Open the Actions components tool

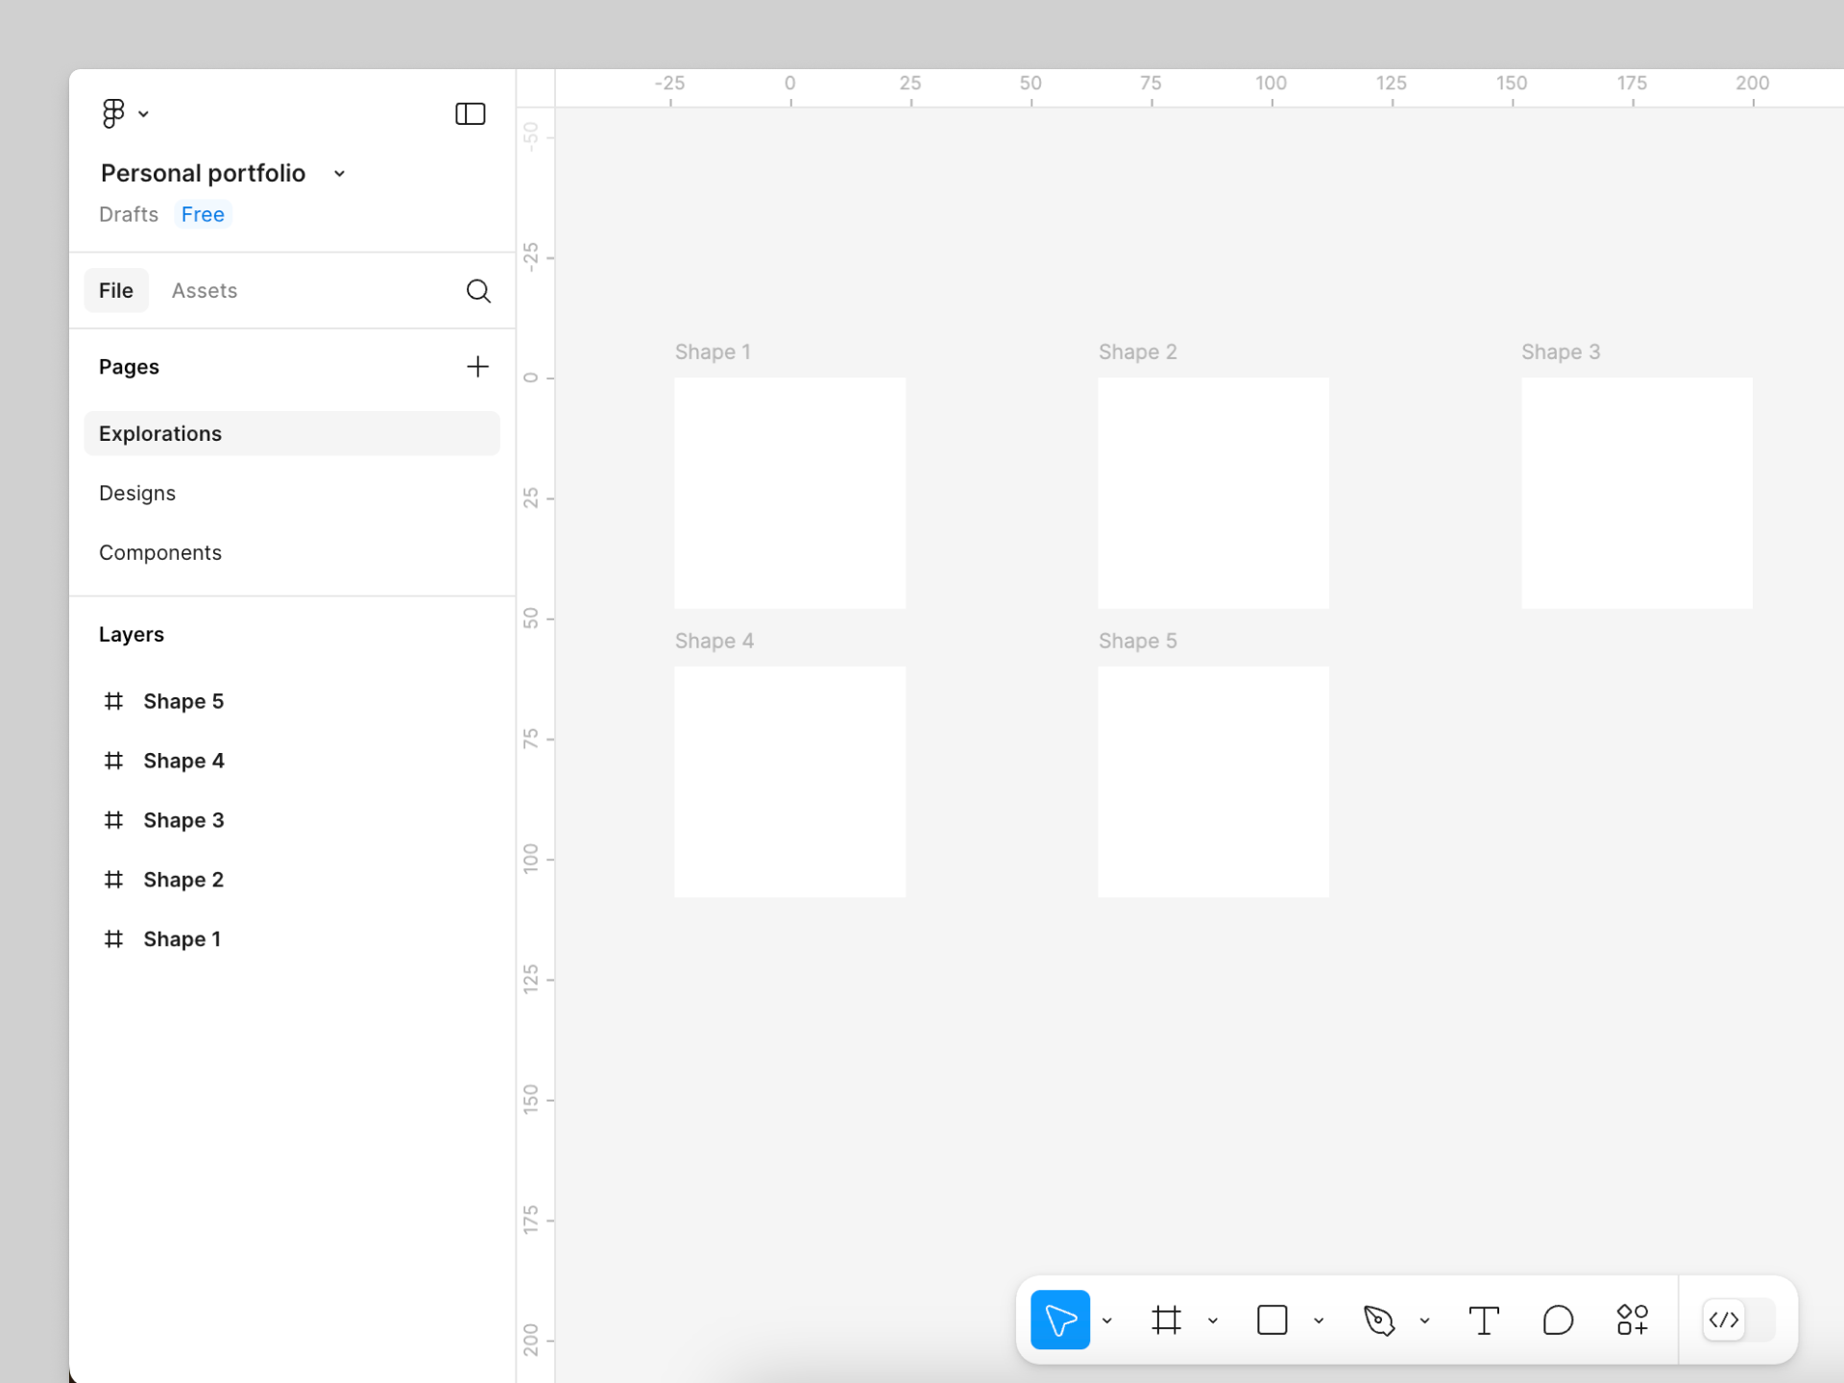1632,1320
